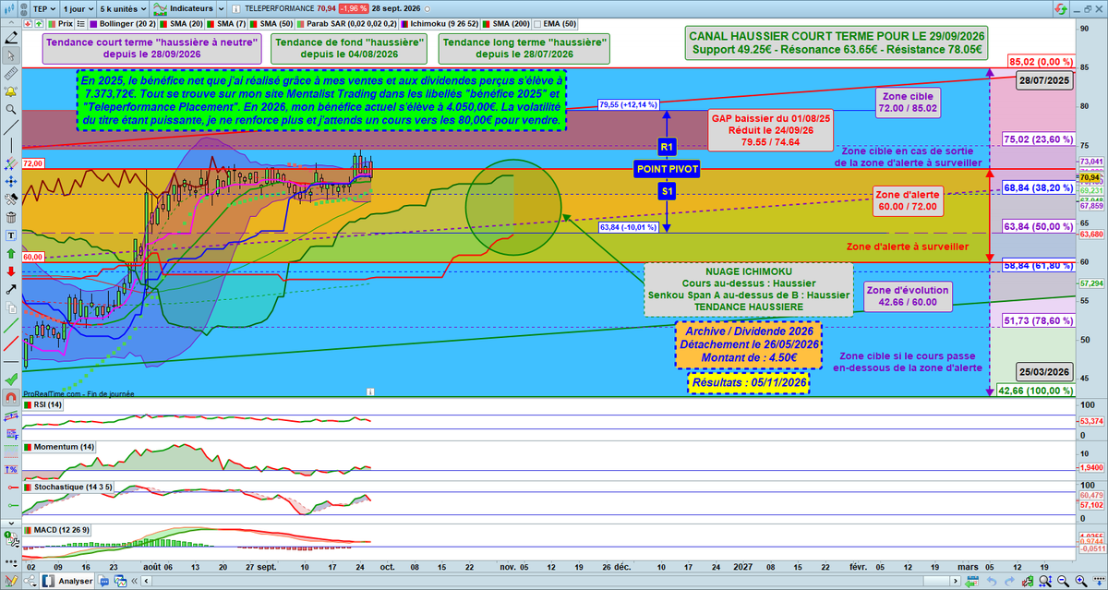This screenshot has height=590, width=1108.
Task: Select the text T annotation tool
Action: tap(11, 235)
